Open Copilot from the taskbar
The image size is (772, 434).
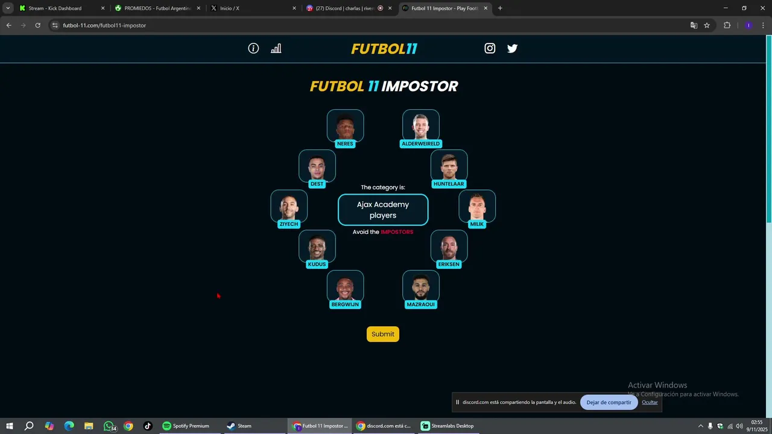(x=49, y=426)
